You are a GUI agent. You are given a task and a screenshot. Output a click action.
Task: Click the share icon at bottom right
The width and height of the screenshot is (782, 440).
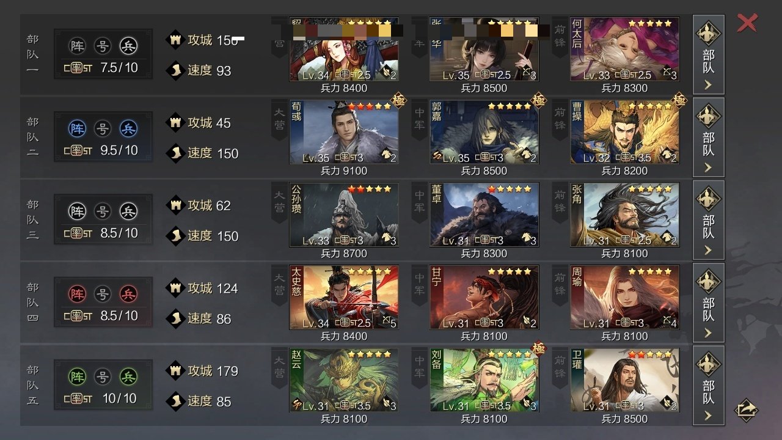pos(746,409)
